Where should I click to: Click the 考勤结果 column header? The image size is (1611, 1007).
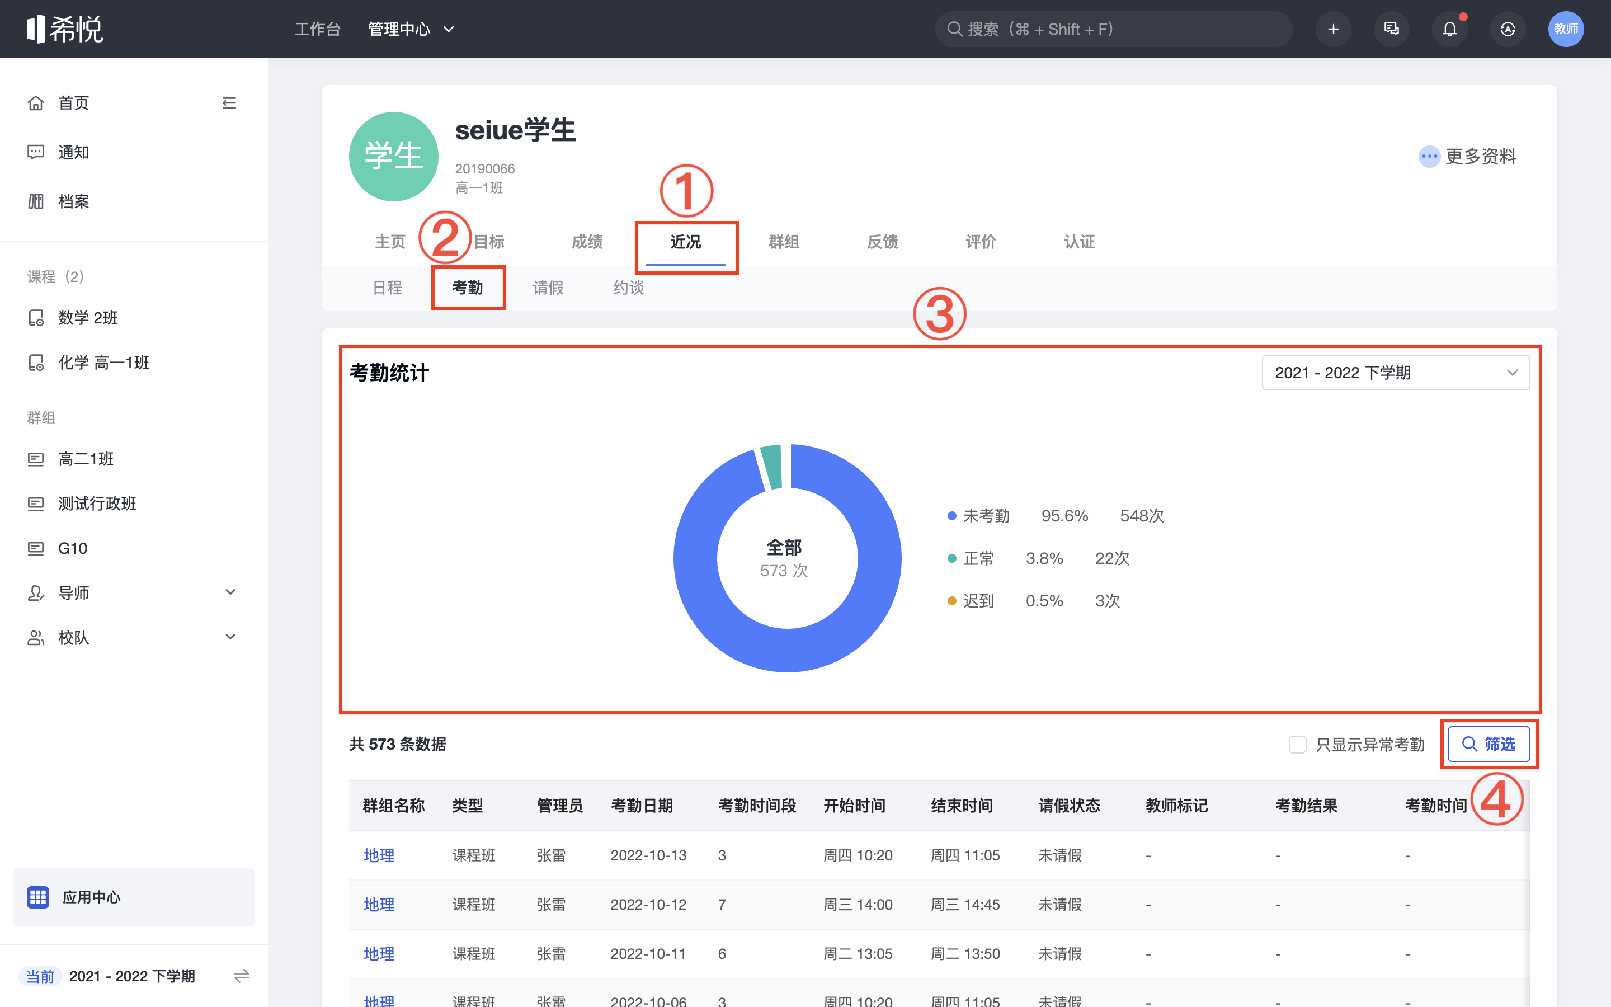(x=1306, y=806)
